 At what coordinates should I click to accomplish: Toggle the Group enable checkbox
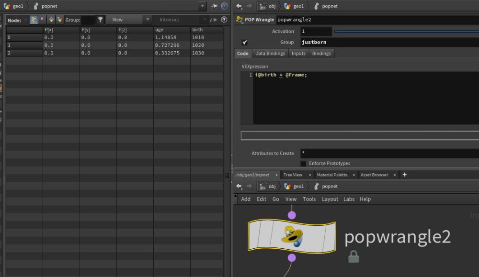click(245, 43)
